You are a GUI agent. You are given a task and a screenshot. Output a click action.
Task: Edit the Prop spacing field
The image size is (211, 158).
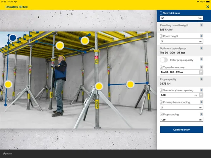pos(182,119)
